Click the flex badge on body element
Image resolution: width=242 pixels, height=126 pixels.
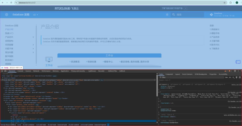pos(101,80)
